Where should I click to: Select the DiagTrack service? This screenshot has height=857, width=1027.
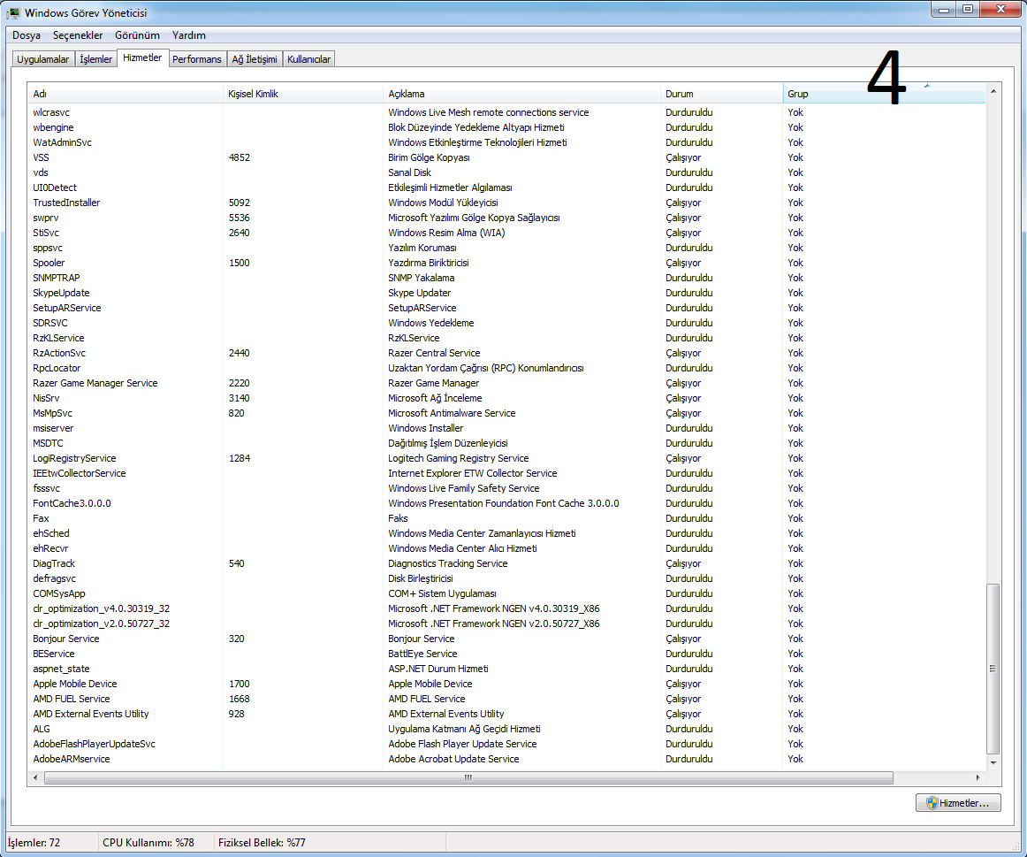click(x=54, y=564)
